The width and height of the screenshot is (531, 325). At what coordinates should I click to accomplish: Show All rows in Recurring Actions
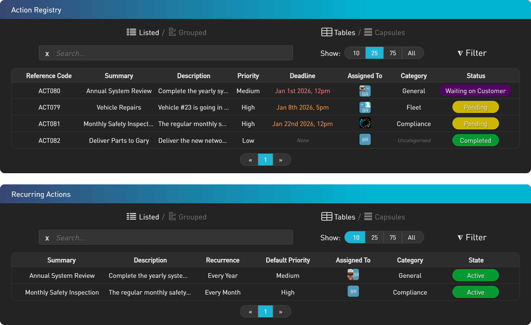(x=411, y=237)
